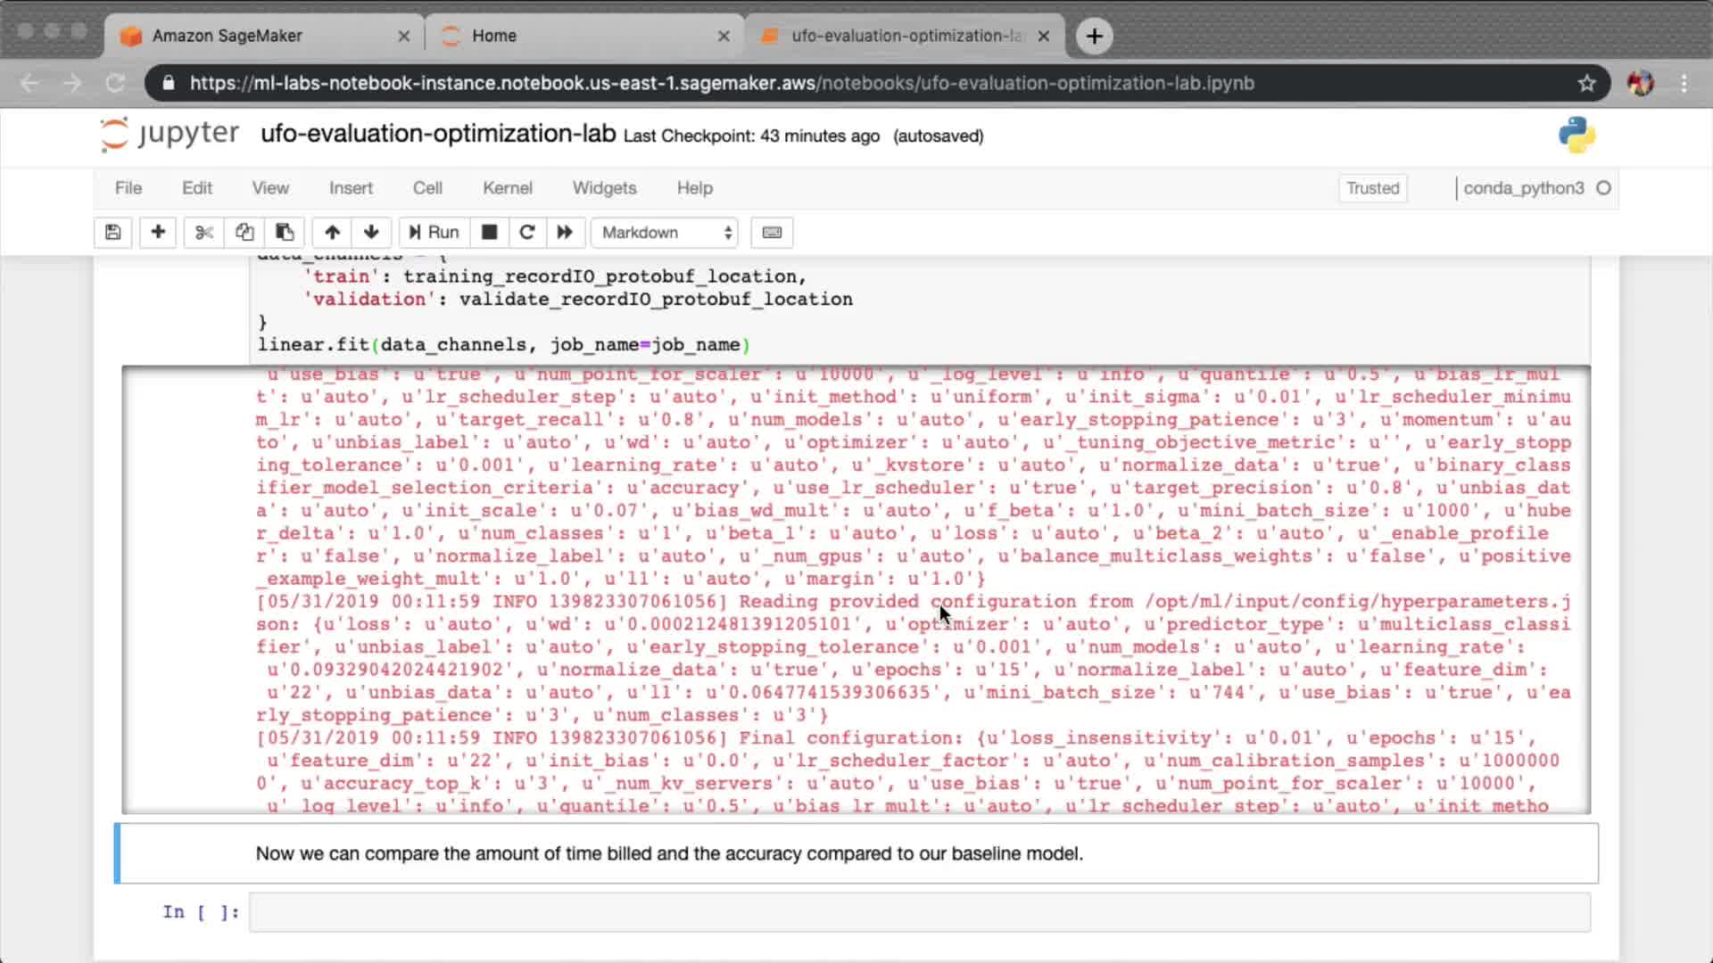1713x963 pixels.
Task: Open the Widgets menu
Action: coord(604,188)
